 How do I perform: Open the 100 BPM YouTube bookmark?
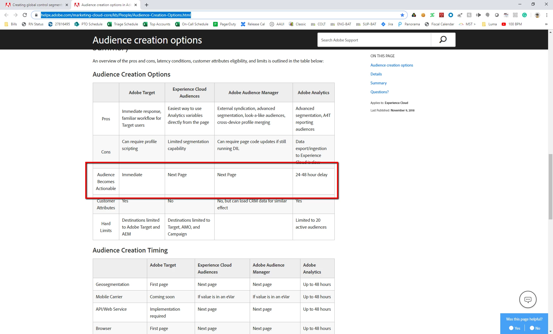[512, 24]
